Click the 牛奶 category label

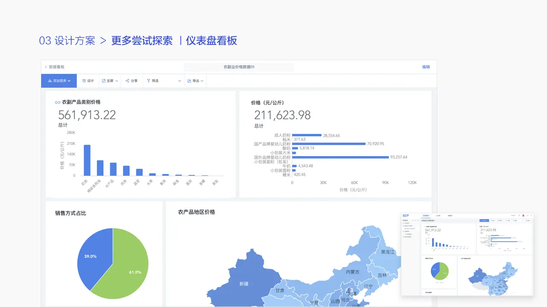pyautogui.click(x=286, y=166)
